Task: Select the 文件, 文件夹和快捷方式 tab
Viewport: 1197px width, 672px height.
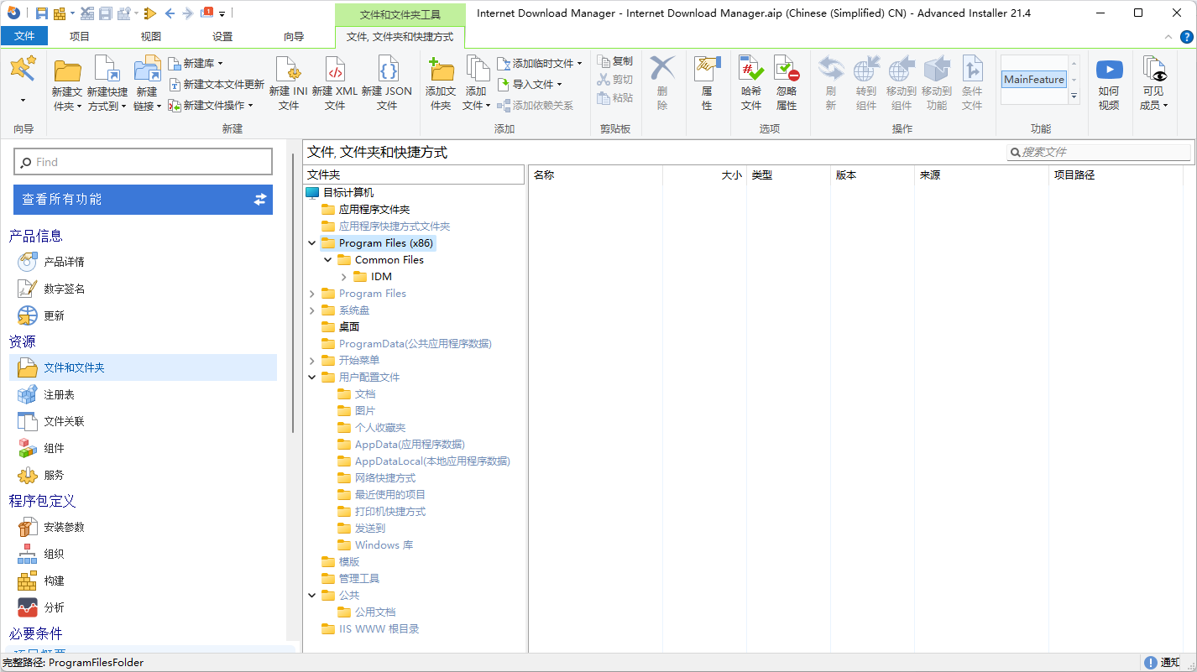Action: click(400, 37)
